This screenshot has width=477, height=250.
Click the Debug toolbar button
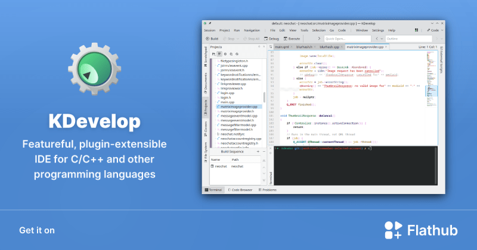(271, 39)
